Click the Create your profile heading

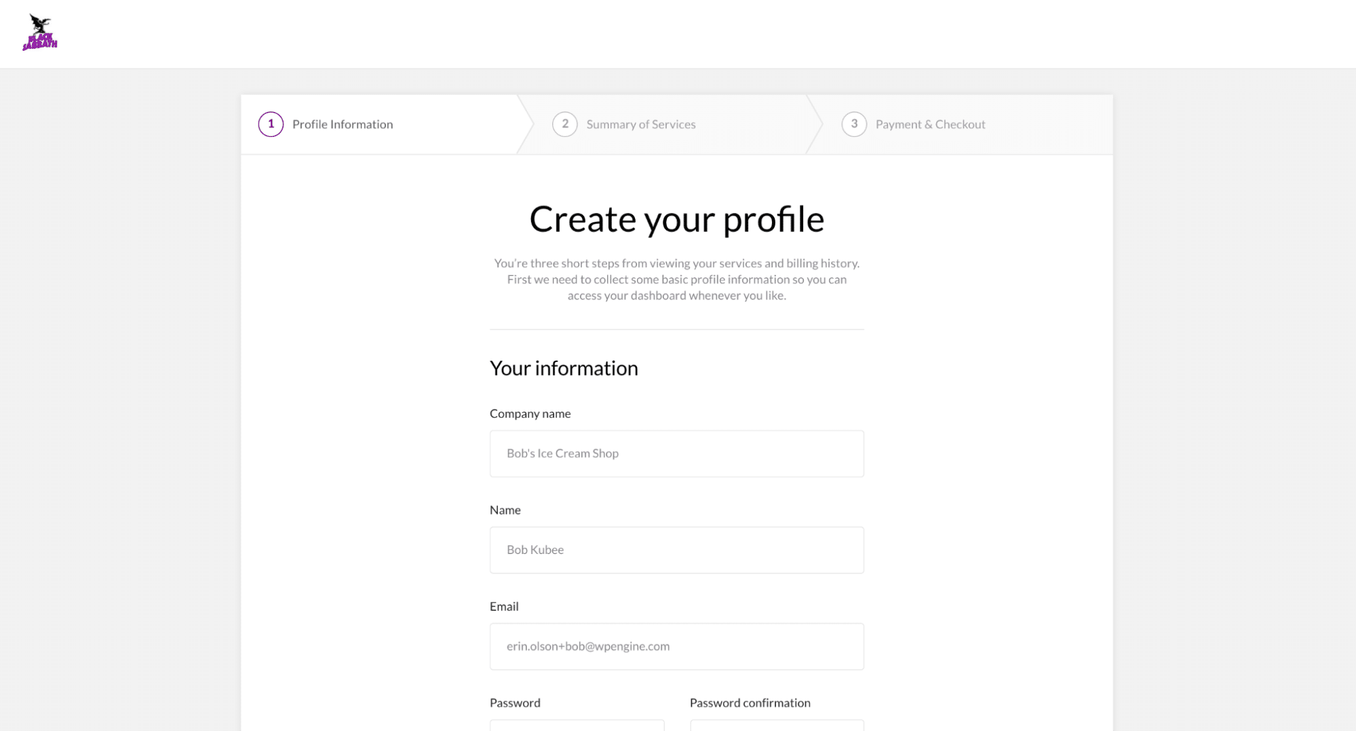[676, 219]
